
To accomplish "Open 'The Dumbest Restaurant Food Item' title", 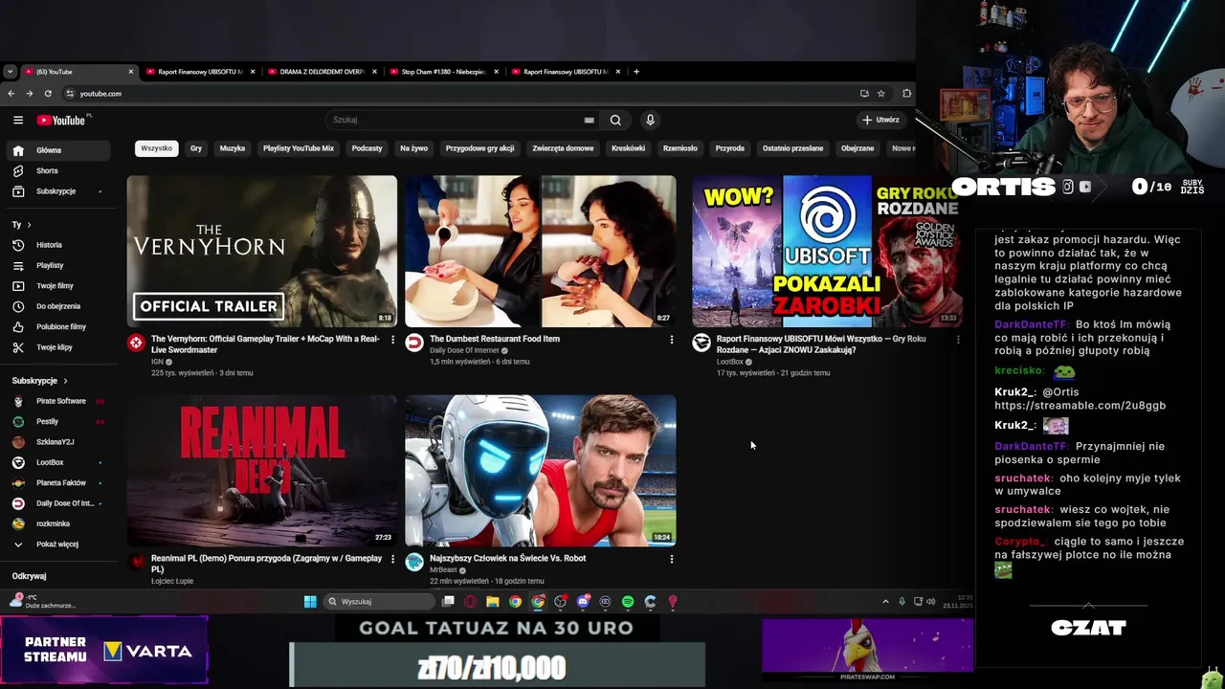I will point(495,339).
